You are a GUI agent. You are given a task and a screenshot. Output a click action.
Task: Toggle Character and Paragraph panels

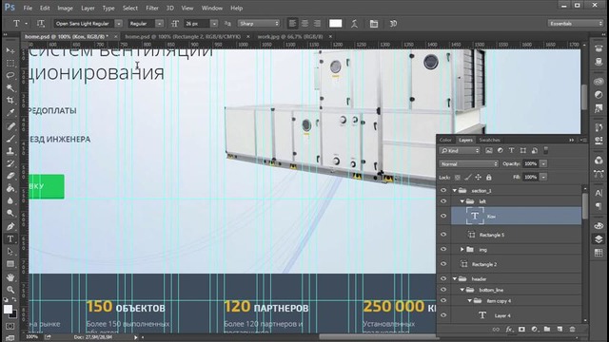[x=374, y=24]
